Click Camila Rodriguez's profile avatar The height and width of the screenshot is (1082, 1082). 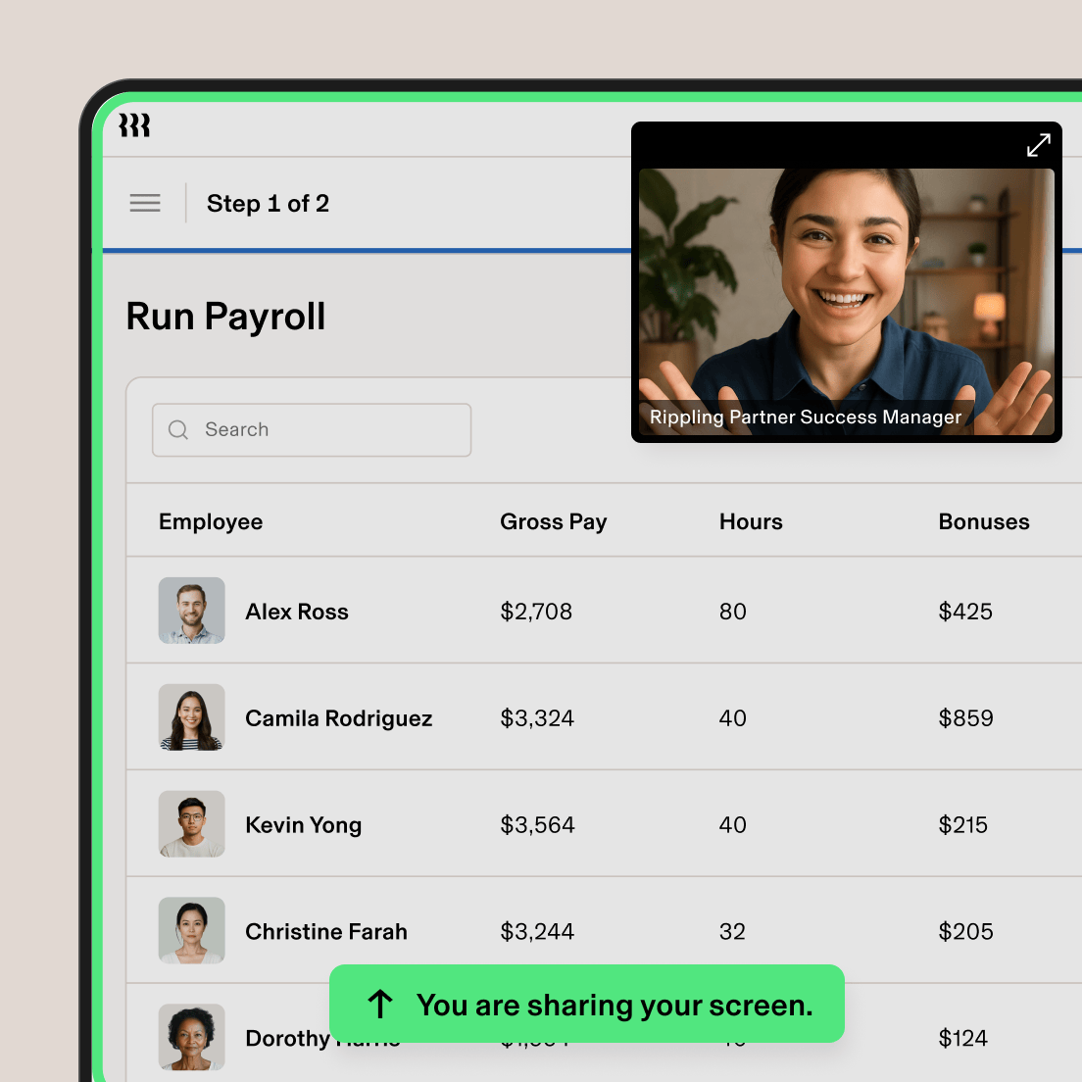191,716
